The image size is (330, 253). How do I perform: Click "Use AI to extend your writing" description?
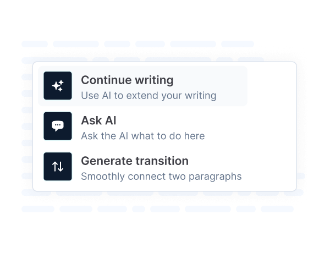pyautogui.click(x=148, y=95)
